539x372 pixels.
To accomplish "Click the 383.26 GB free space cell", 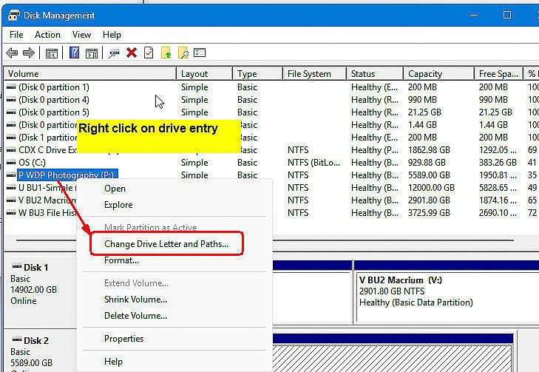I will tap(498, 163).
